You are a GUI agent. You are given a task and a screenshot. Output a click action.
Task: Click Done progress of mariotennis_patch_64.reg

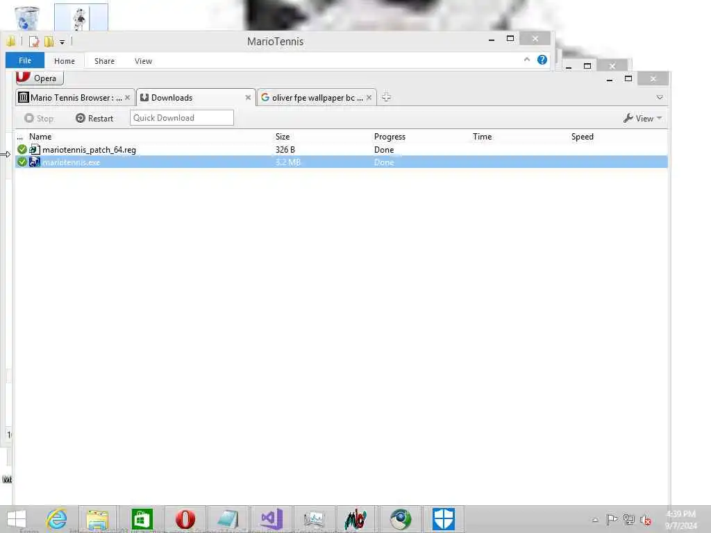coord(383,150)
